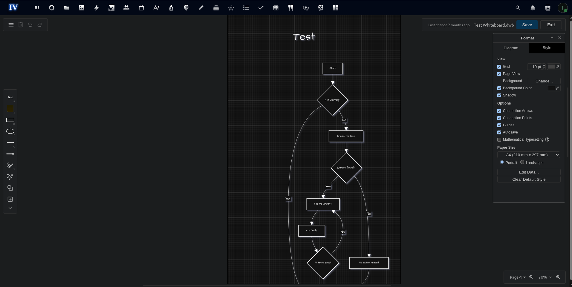The image size is (572, 287).
Task: Open the Calendar app from the top bar
Action: (141, 8)
